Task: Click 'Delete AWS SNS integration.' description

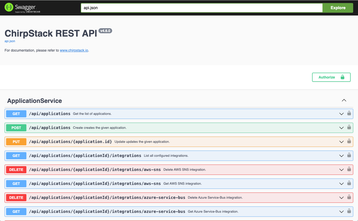Action: coord(185,170)
